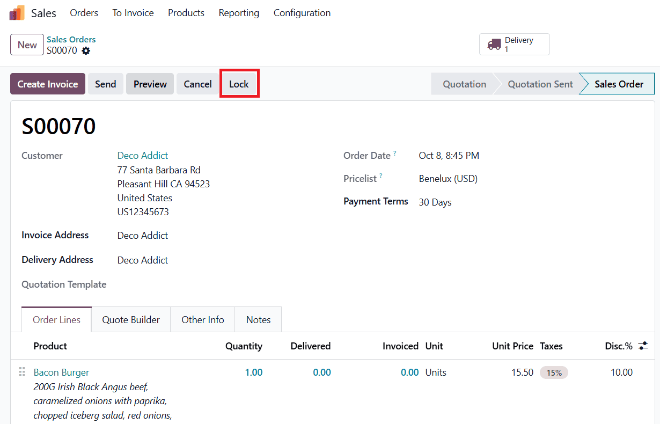Click the Order Date help question mark
The width and height of the screenshot is (660, 424).
point(395,153)
